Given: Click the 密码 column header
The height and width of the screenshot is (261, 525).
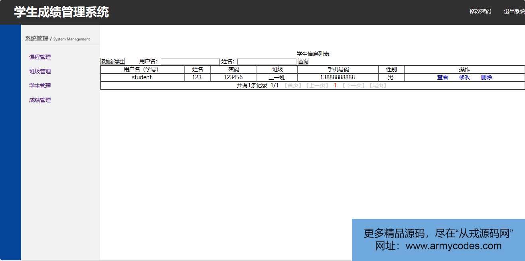Looking at the screenshot, I should point(234,69).
